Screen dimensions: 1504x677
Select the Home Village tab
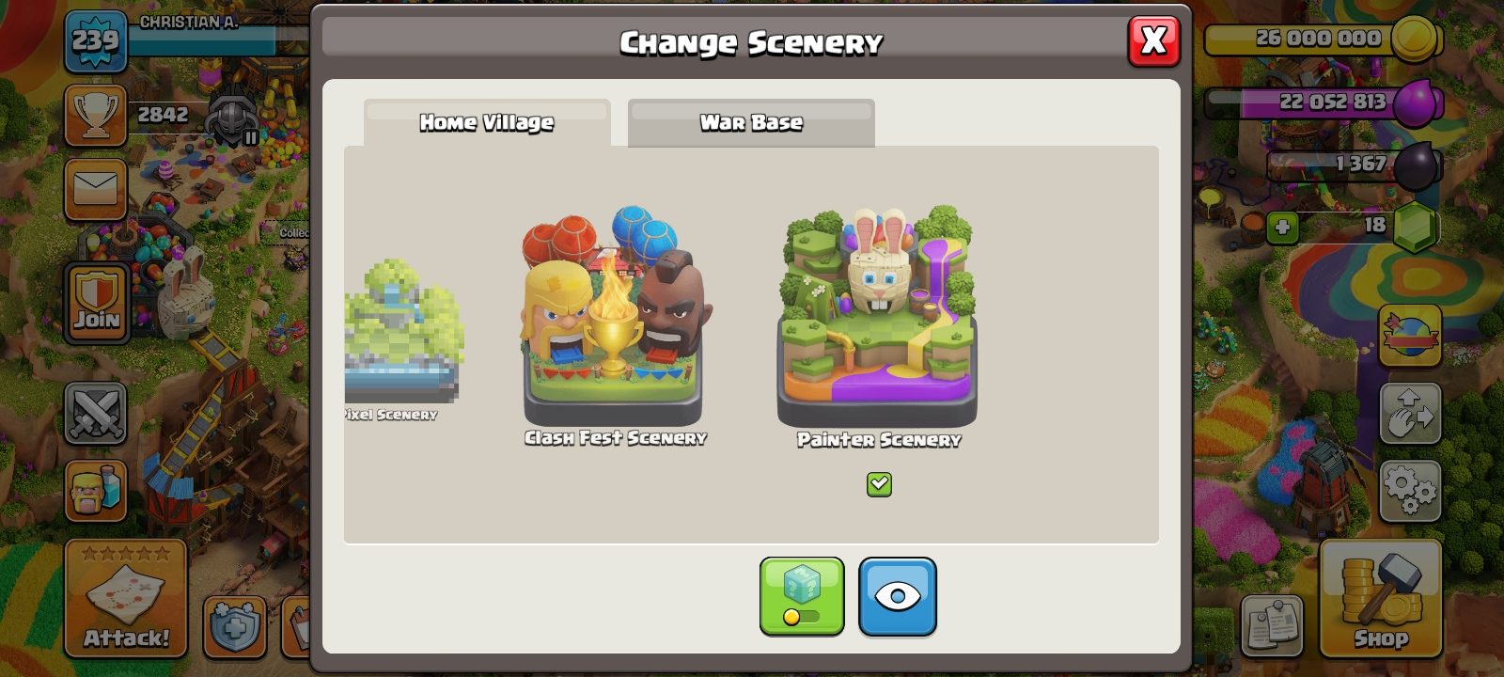[487, 123]
